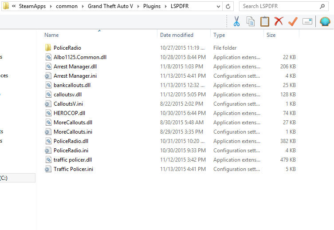Click the Albo1125.Common.dll file name
Screen dimensions: 334x230
[x=80, y=57]
